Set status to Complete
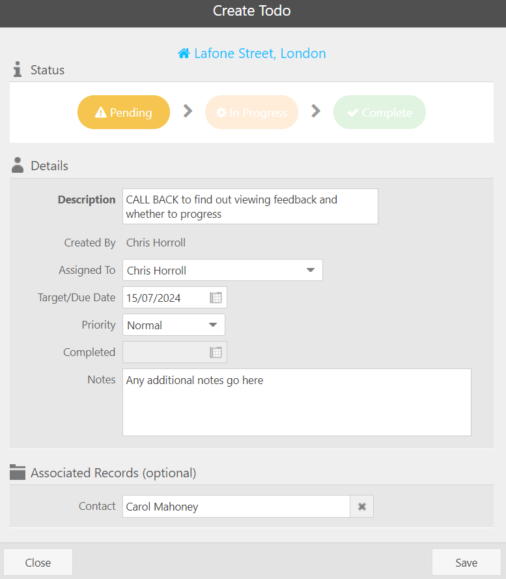The height and width of the screenshot is (579, 506). point(380,112)
